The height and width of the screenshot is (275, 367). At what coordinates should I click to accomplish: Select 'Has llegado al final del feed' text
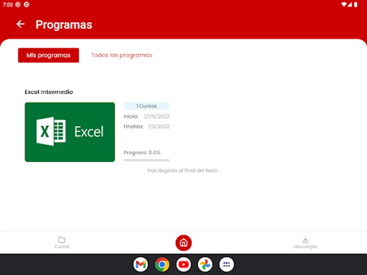click(x=183, y=170)
